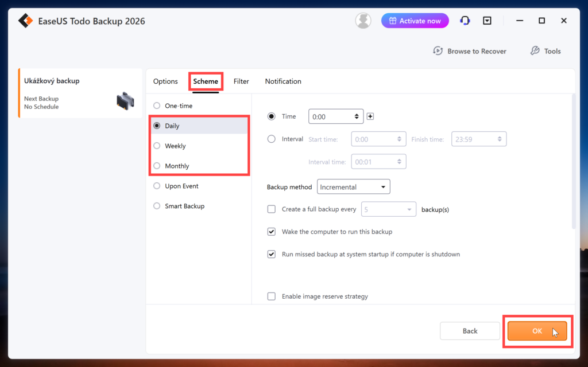
Task: Click the Tools label
Action: [552, 51]
